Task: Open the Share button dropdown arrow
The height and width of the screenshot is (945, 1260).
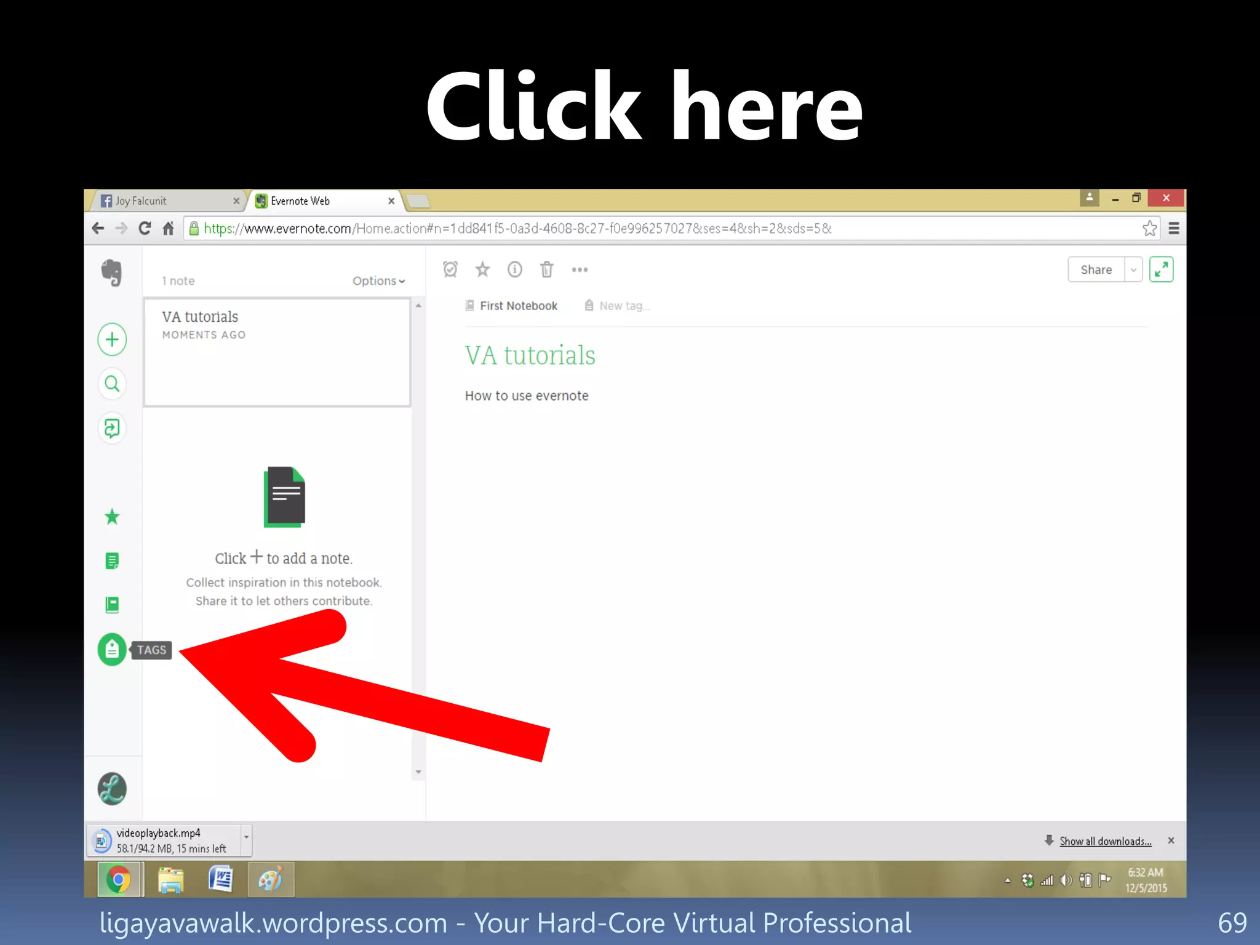Action: [x=1133, y=269]
